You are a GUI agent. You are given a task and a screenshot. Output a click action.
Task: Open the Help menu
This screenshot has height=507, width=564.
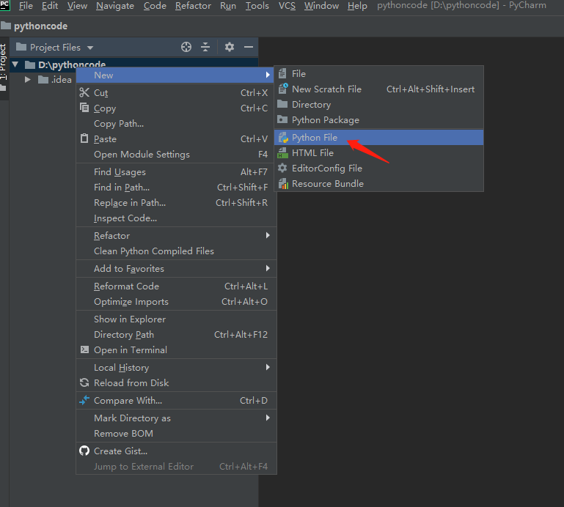(x=357, y=6)
